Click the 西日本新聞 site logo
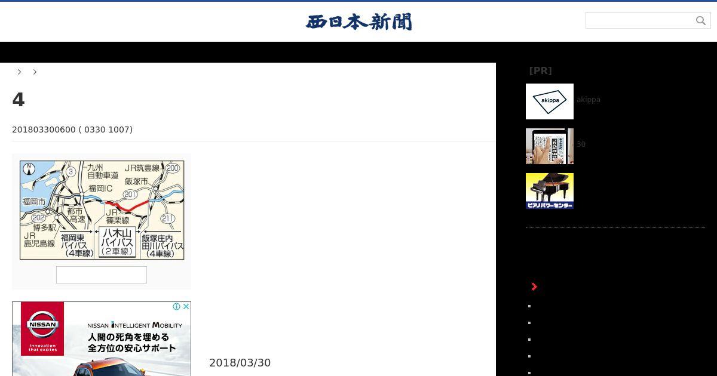 point(358,22)
